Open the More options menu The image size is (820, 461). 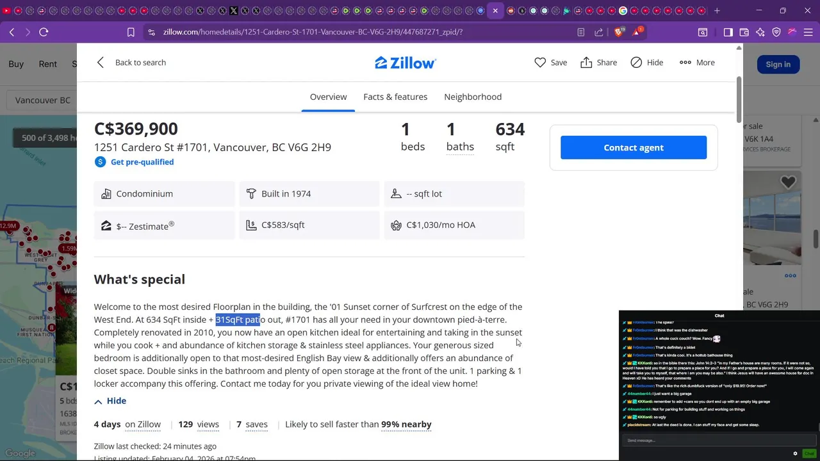click(x=697, y=62)
